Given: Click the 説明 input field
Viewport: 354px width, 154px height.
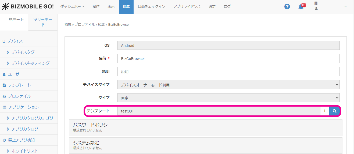Looking at the screenshot, I should tap(228, 72).
